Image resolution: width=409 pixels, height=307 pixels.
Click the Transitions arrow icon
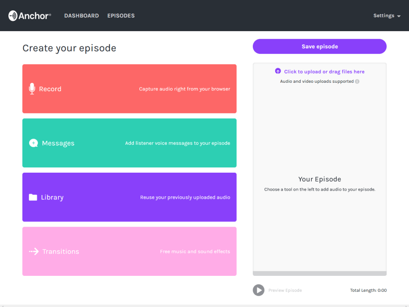pyautogui.click(x=34, y=251)
